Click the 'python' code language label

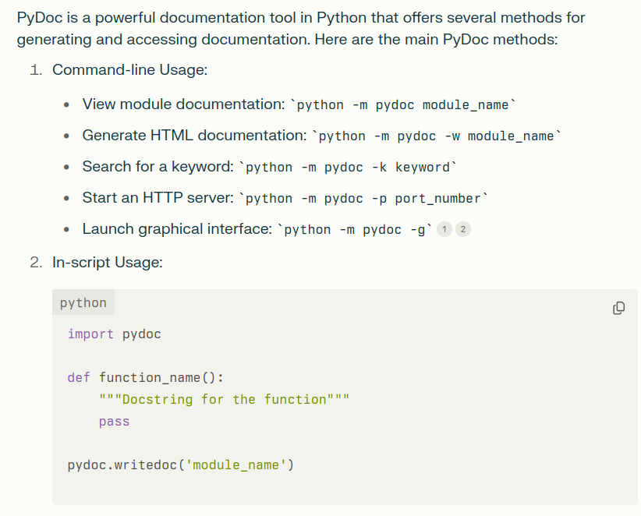point(83,302)
